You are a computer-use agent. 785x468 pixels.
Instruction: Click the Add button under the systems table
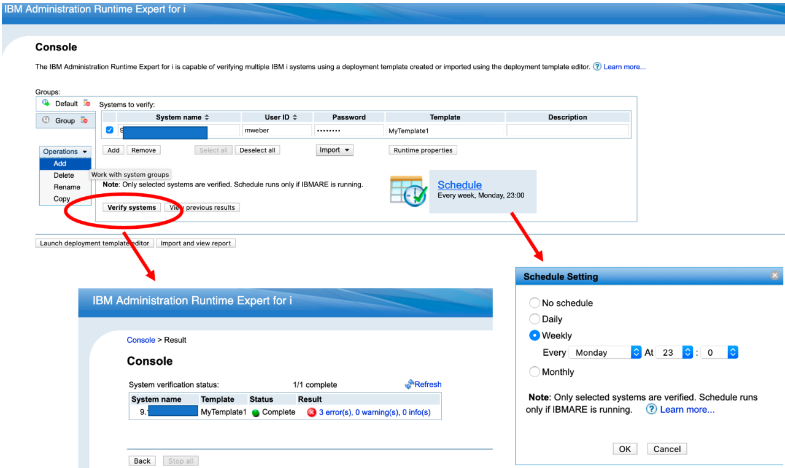coord(114,150)
